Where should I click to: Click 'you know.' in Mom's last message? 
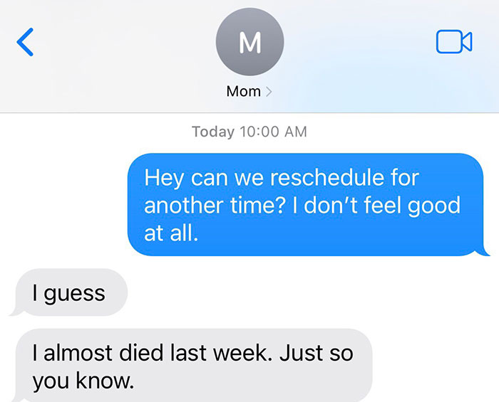coord(83,381)
